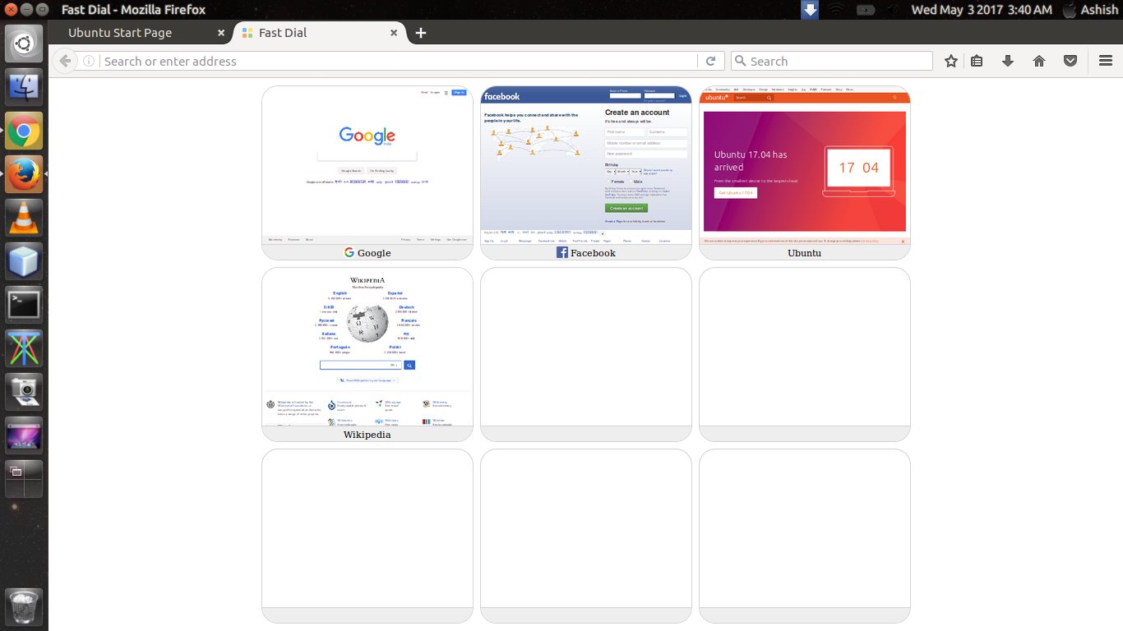Click the address bar field
1123x631 pixels.
pos(395,61)
